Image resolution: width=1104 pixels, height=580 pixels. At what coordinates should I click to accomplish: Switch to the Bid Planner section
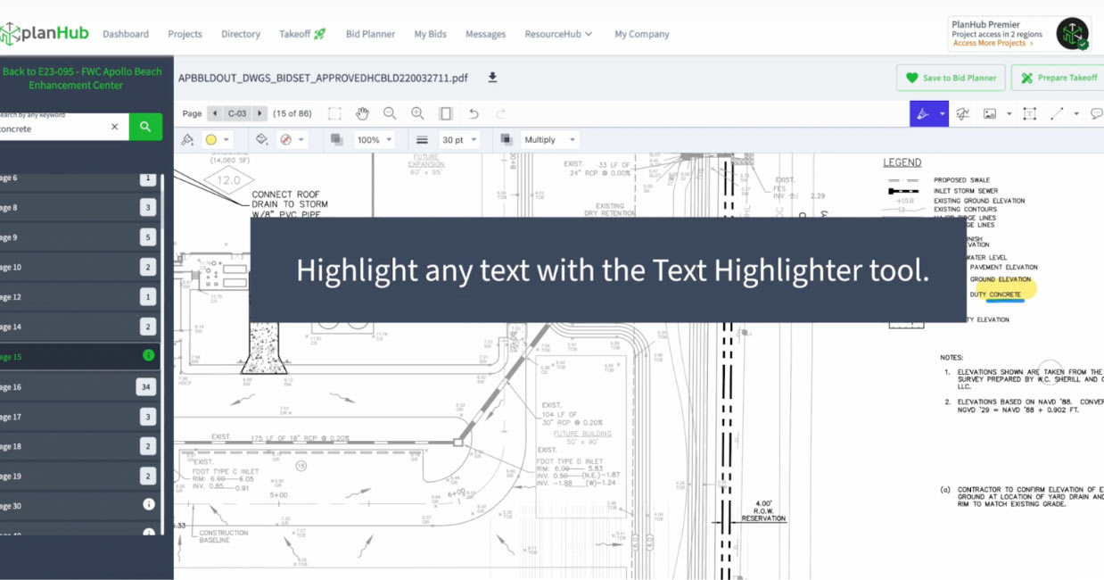(x=370, y=34)
